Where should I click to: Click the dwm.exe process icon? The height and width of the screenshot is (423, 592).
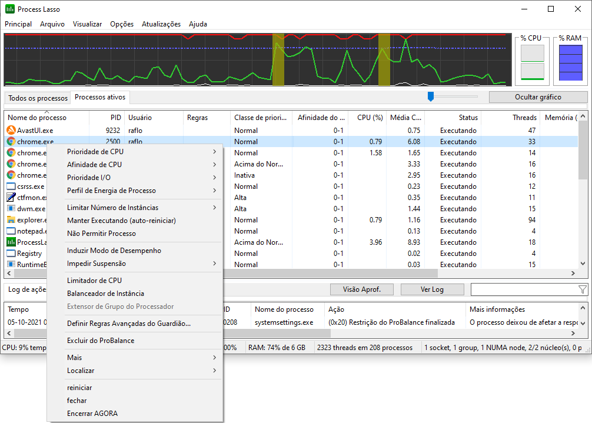click(11, 209)
